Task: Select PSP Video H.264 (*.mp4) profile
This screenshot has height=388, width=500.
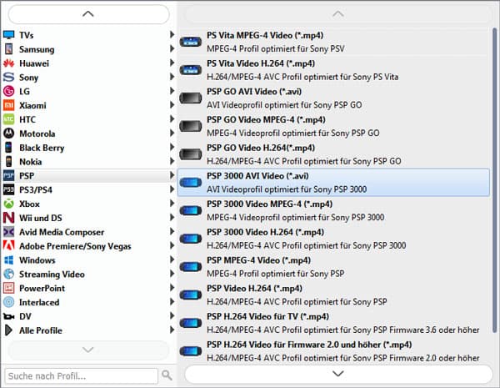Action: click(x=334, y=295)
